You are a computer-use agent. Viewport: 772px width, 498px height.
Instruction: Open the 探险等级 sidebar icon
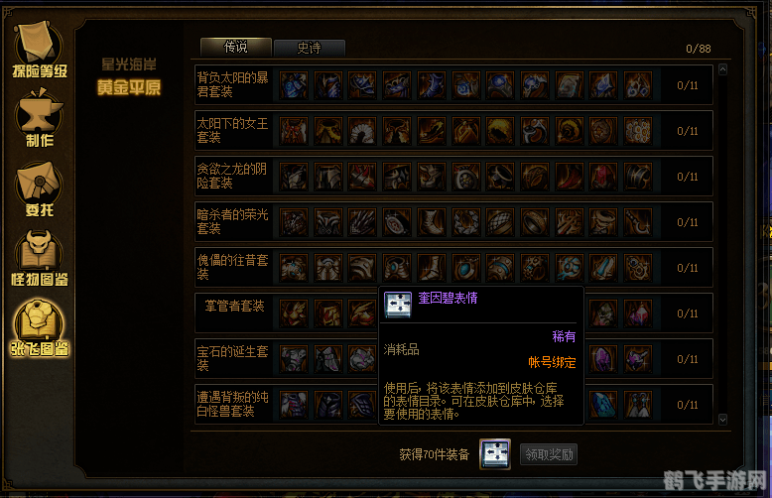(x=40, y=50)
